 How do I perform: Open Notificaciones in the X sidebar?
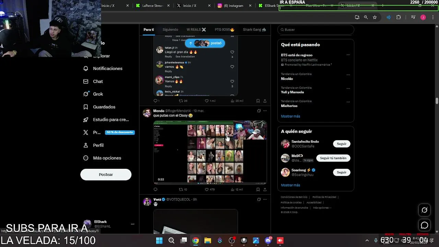(103, 68)
